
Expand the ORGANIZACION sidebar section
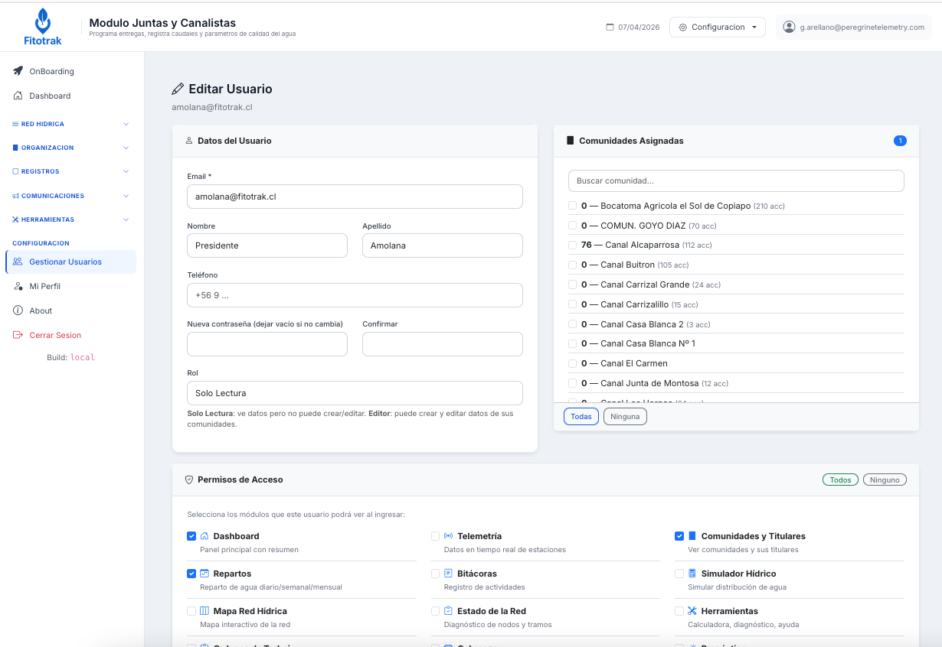click(x=71, y=148)
